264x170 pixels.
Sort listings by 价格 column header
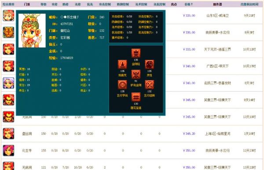pos(189,4)
